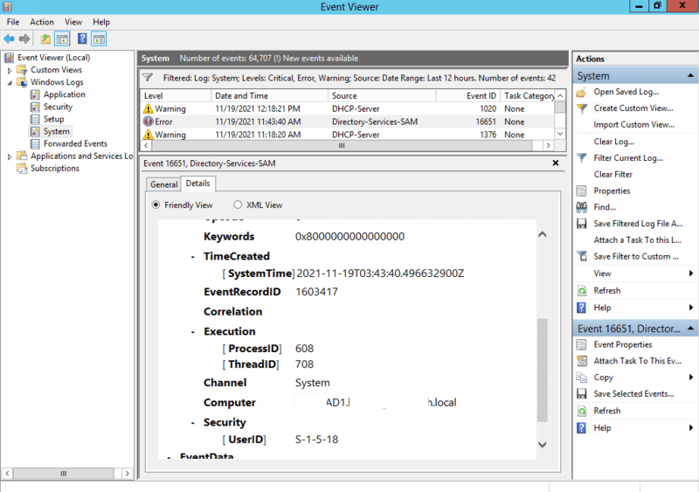The height and width of the screenshot is (492, 699).
Task: Collapse the Event 16651 actions section
Action: click(690, 329)
